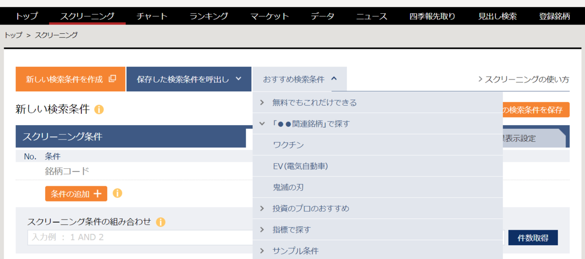Expand サンプル条件 category
This screenshot has height=259, width=585.
(x=295, y=251)
